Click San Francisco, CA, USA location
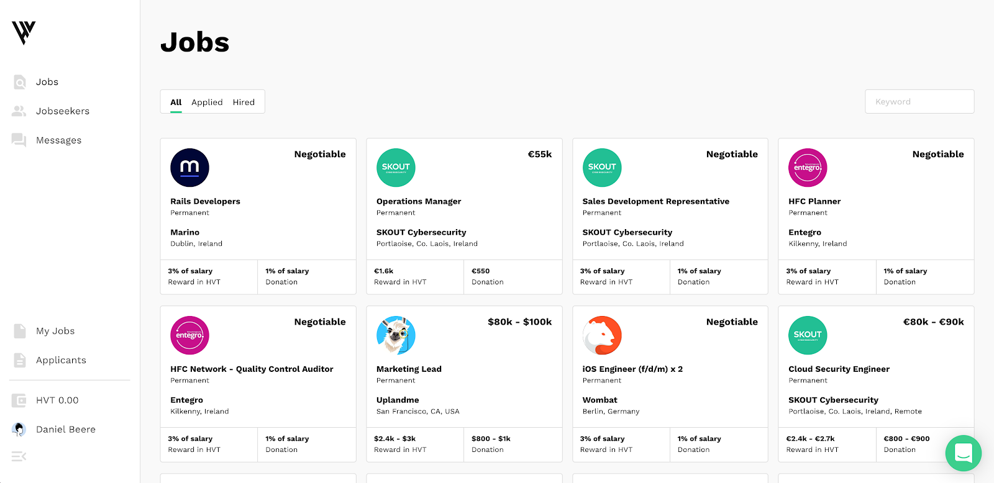 (418, 412)
